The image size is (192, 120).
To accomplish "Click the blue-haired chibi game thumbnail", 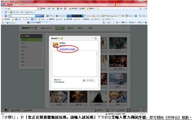I will (118, 79).
